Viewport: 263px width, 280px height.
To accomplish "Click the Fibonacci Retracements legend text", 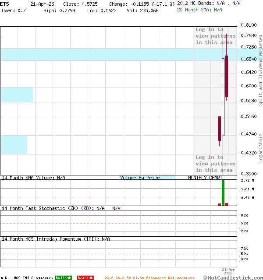I will click(x=149, y=278).
